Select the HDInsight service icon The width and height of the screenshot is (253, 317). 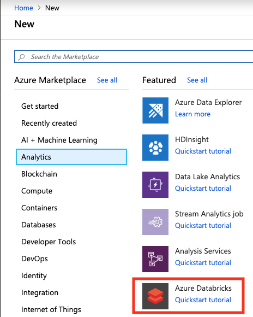(x=155, y=148)
